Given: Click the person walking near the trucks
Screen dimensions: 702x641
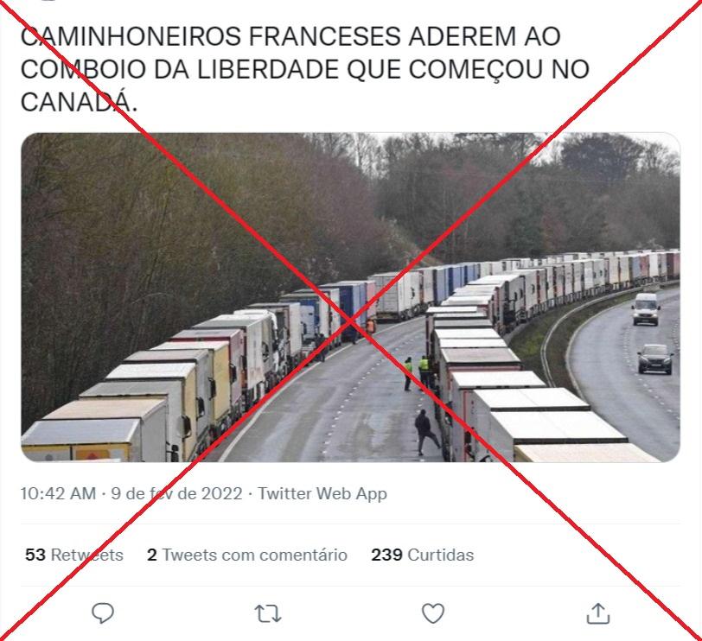Looking at the screenshot, I should click(424, 432).
